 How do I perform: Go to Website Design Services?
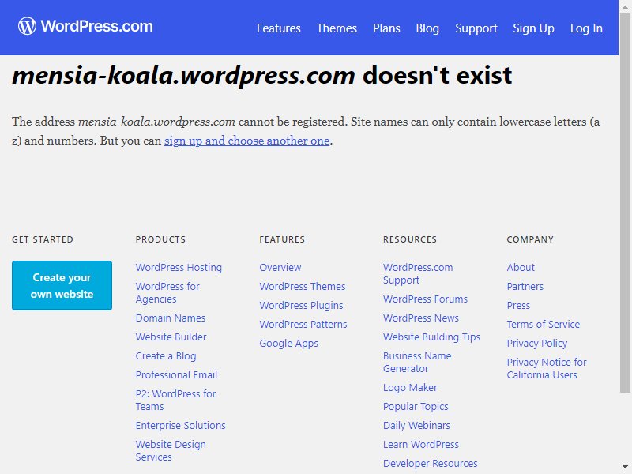(x=171, y=450)
